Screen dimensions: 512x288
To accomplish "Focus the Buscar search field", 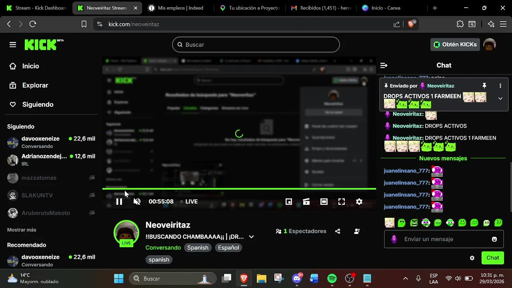I will click(256, 44).
